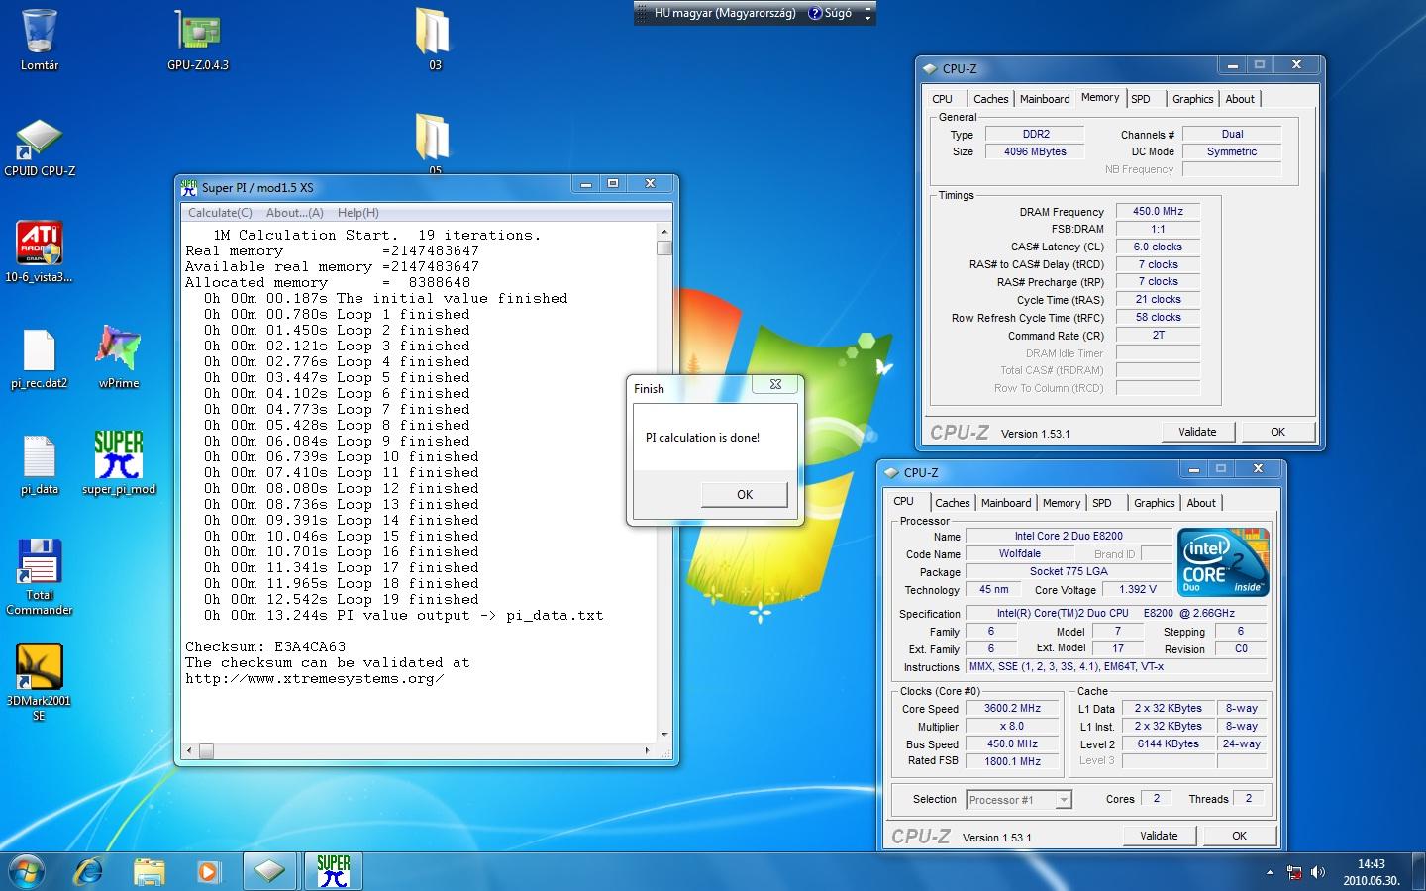This screenshot has width=1426, height=891.
Task: Select the pi_rec.dat2 file icon
Action: 40,358
